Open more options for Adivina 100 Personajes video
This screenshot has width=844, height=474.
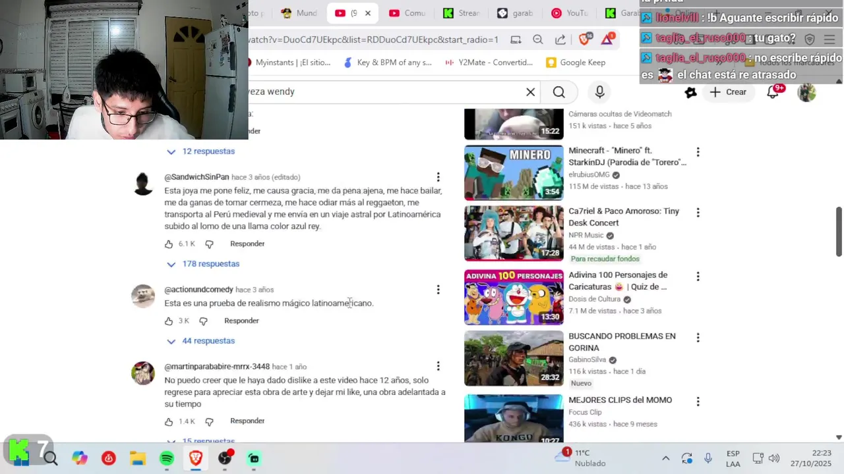[x=698, y=276]
